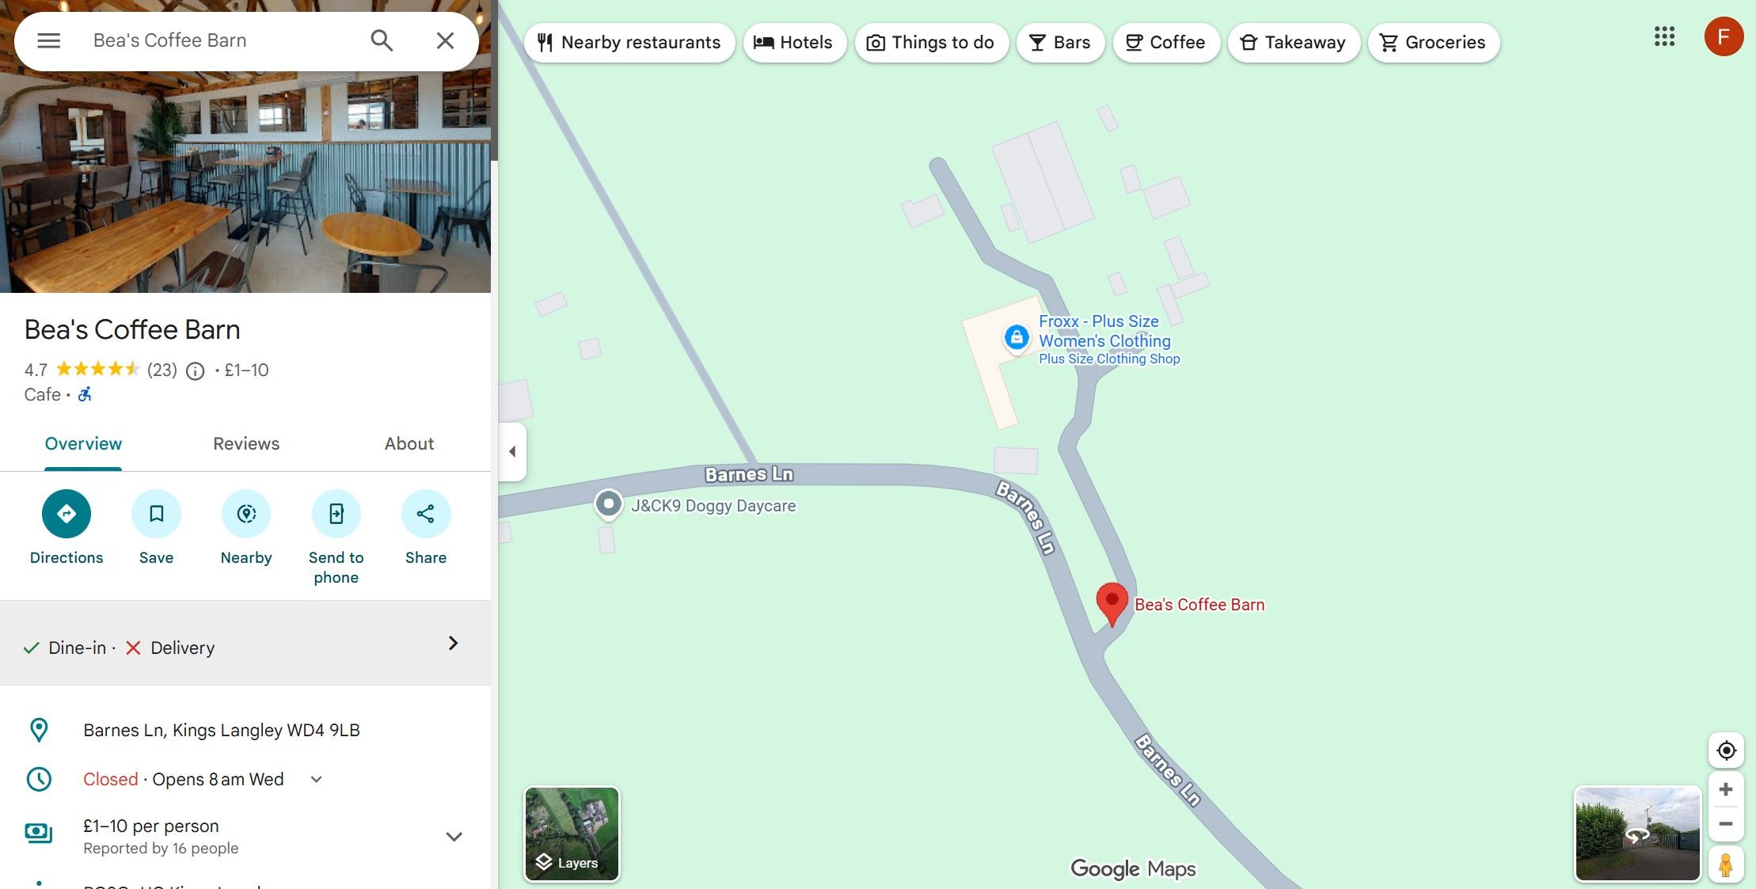Image resolution: width=1756 pixels, height=889 pixels.
Task: Open the Google apps grid
Action: (1664, 36)
